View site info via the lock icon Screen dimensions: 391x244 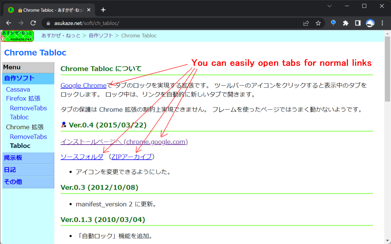(48, 23)
